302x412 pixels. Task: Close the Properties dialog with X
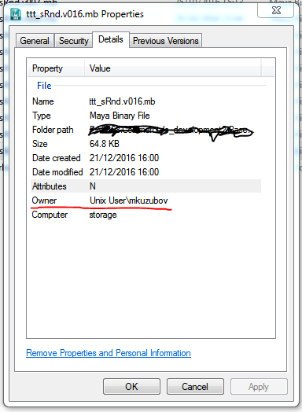(276, 10)
